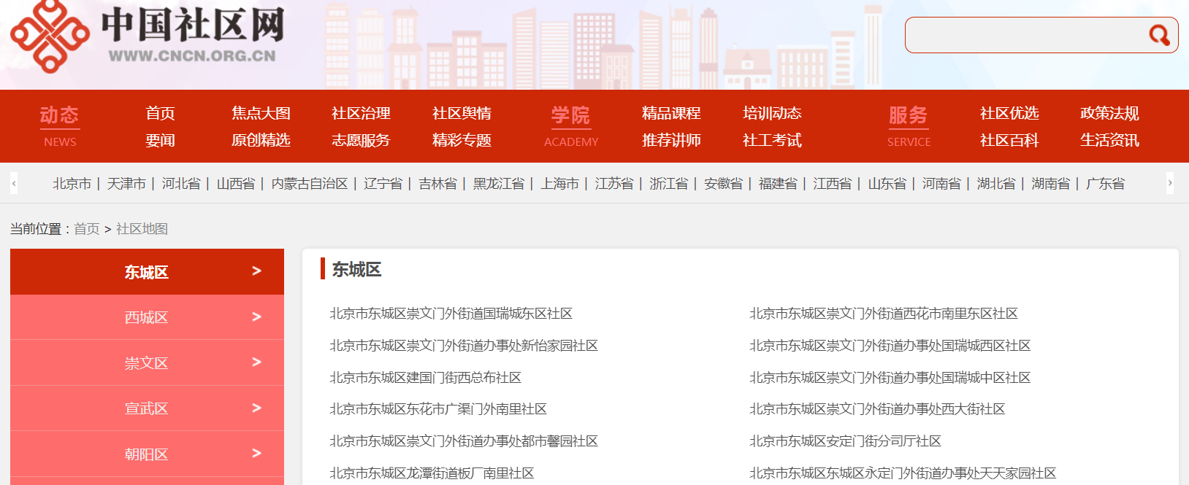1189x485 pixels.
Task: Open 社工考试 menu item
Action: click(x=772, y=140)
